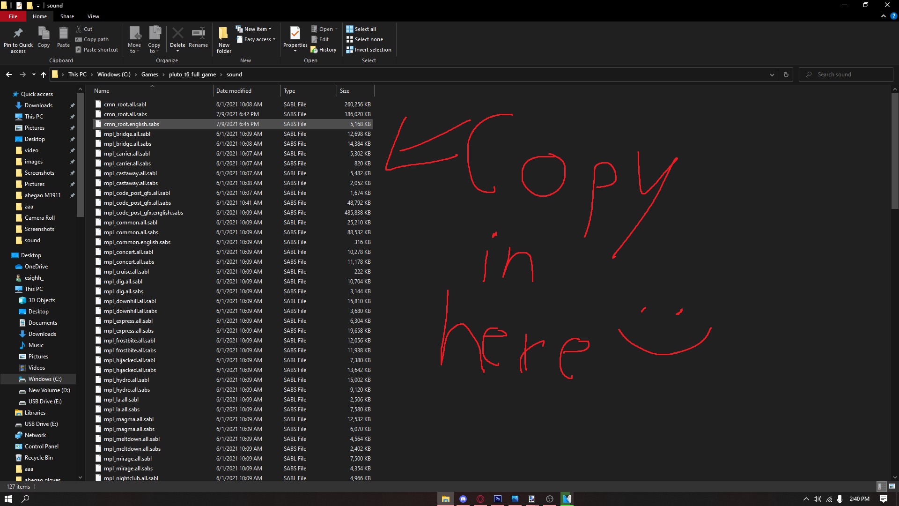Screen dimensions: 899x506
Task: Switch to the Share tab
Action: pos(67,16)
